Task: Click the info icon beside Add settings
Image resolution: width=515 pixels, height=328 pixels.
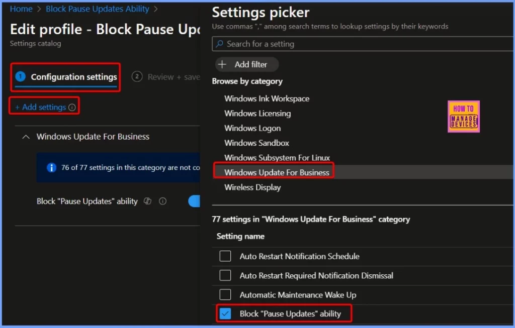Action: click(x=72, y=107)
